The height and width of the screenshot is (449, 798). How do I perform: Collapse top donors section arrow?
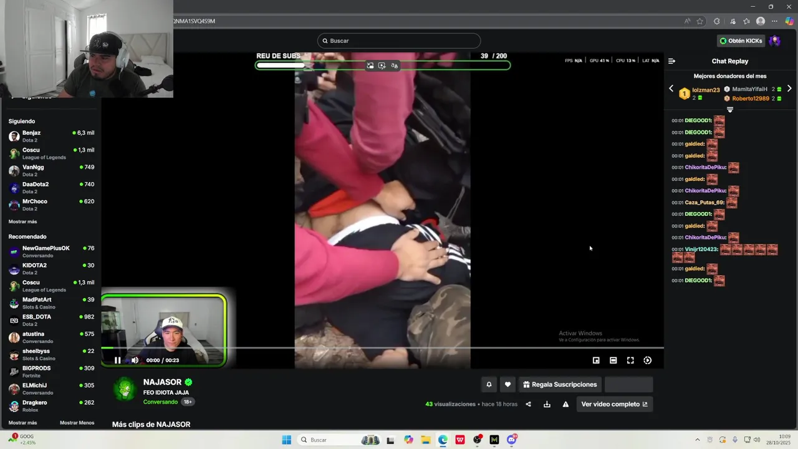click(x=730, y=110)
